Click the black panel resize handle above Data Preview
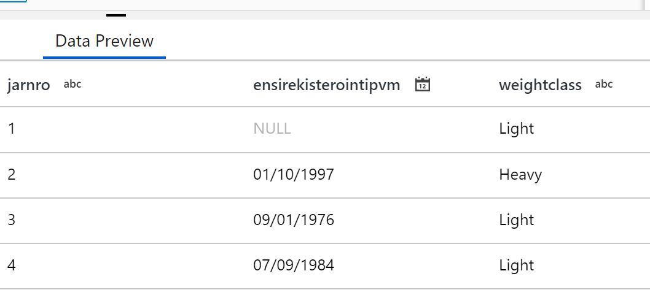Screen dimensions: 650x298 (116, 15)
